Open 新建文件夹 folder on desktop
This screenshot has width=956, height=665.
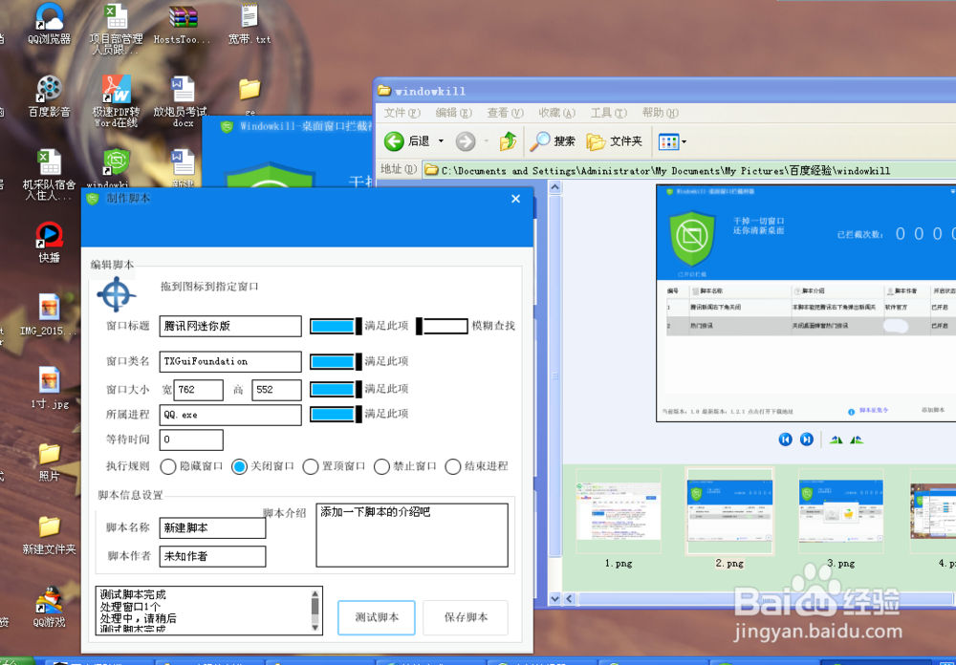(x=50, y=534)
